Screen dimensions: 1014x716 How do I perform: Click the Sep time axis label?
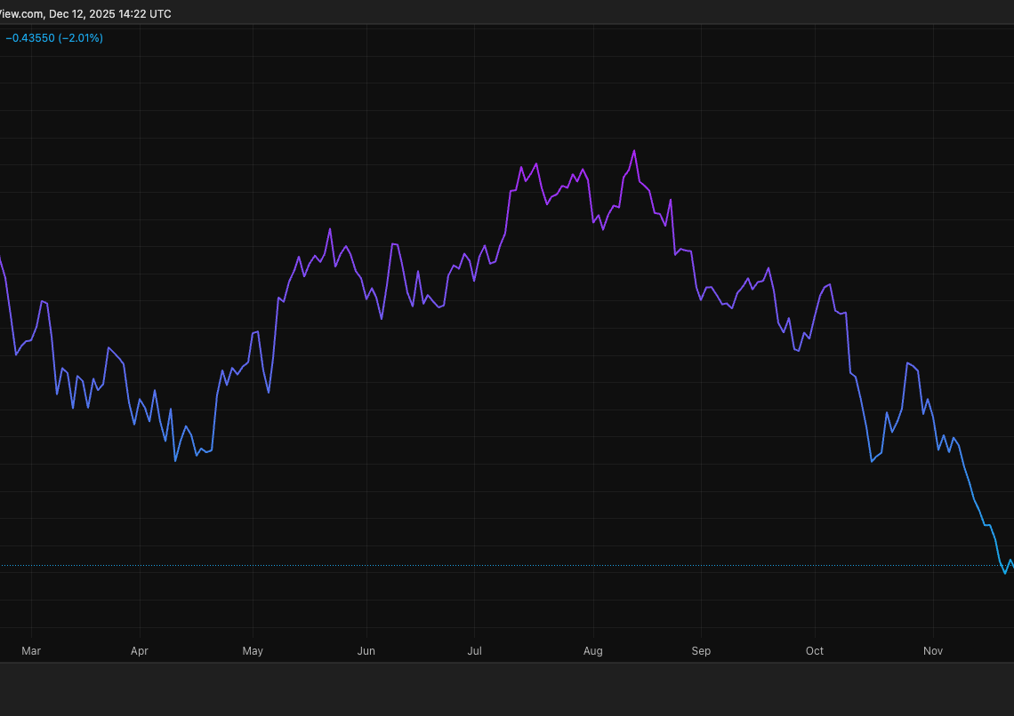(x=701, y=651)
